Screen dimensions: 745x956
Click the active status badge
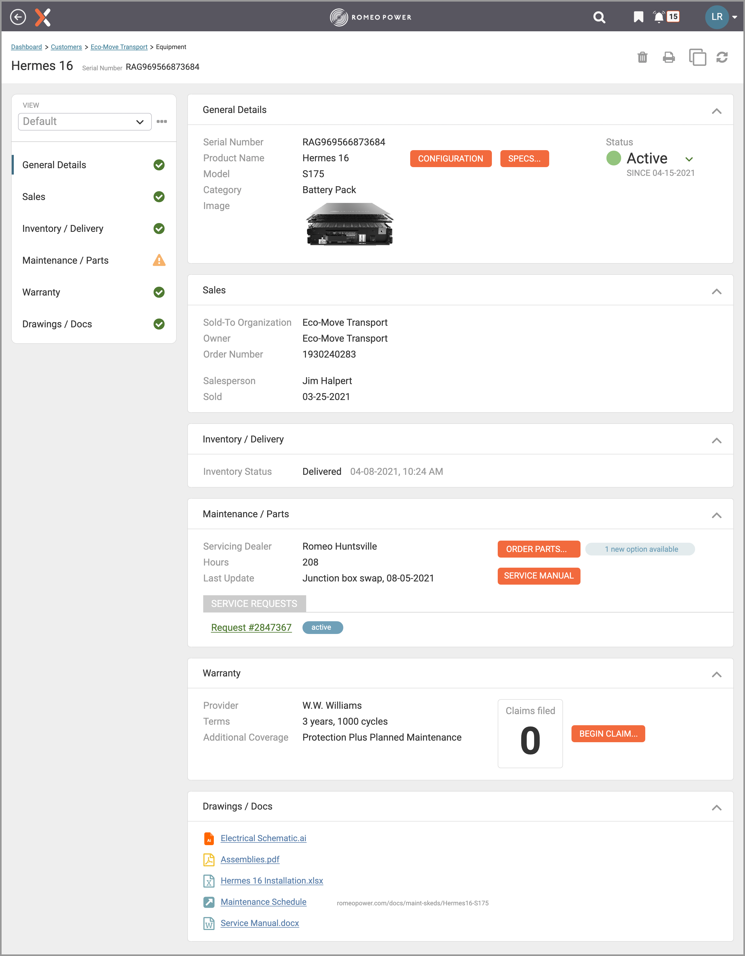tap(322, 627)
